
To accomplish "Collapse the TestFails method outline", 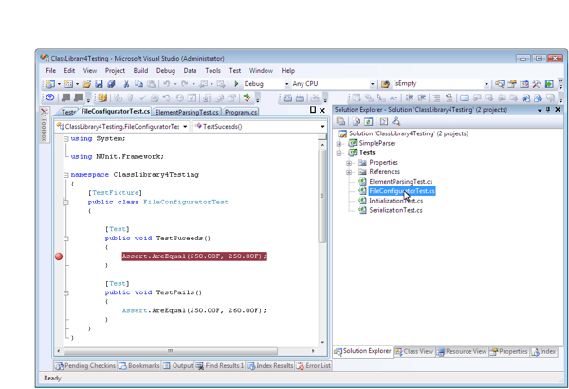I will click(66, 292).
